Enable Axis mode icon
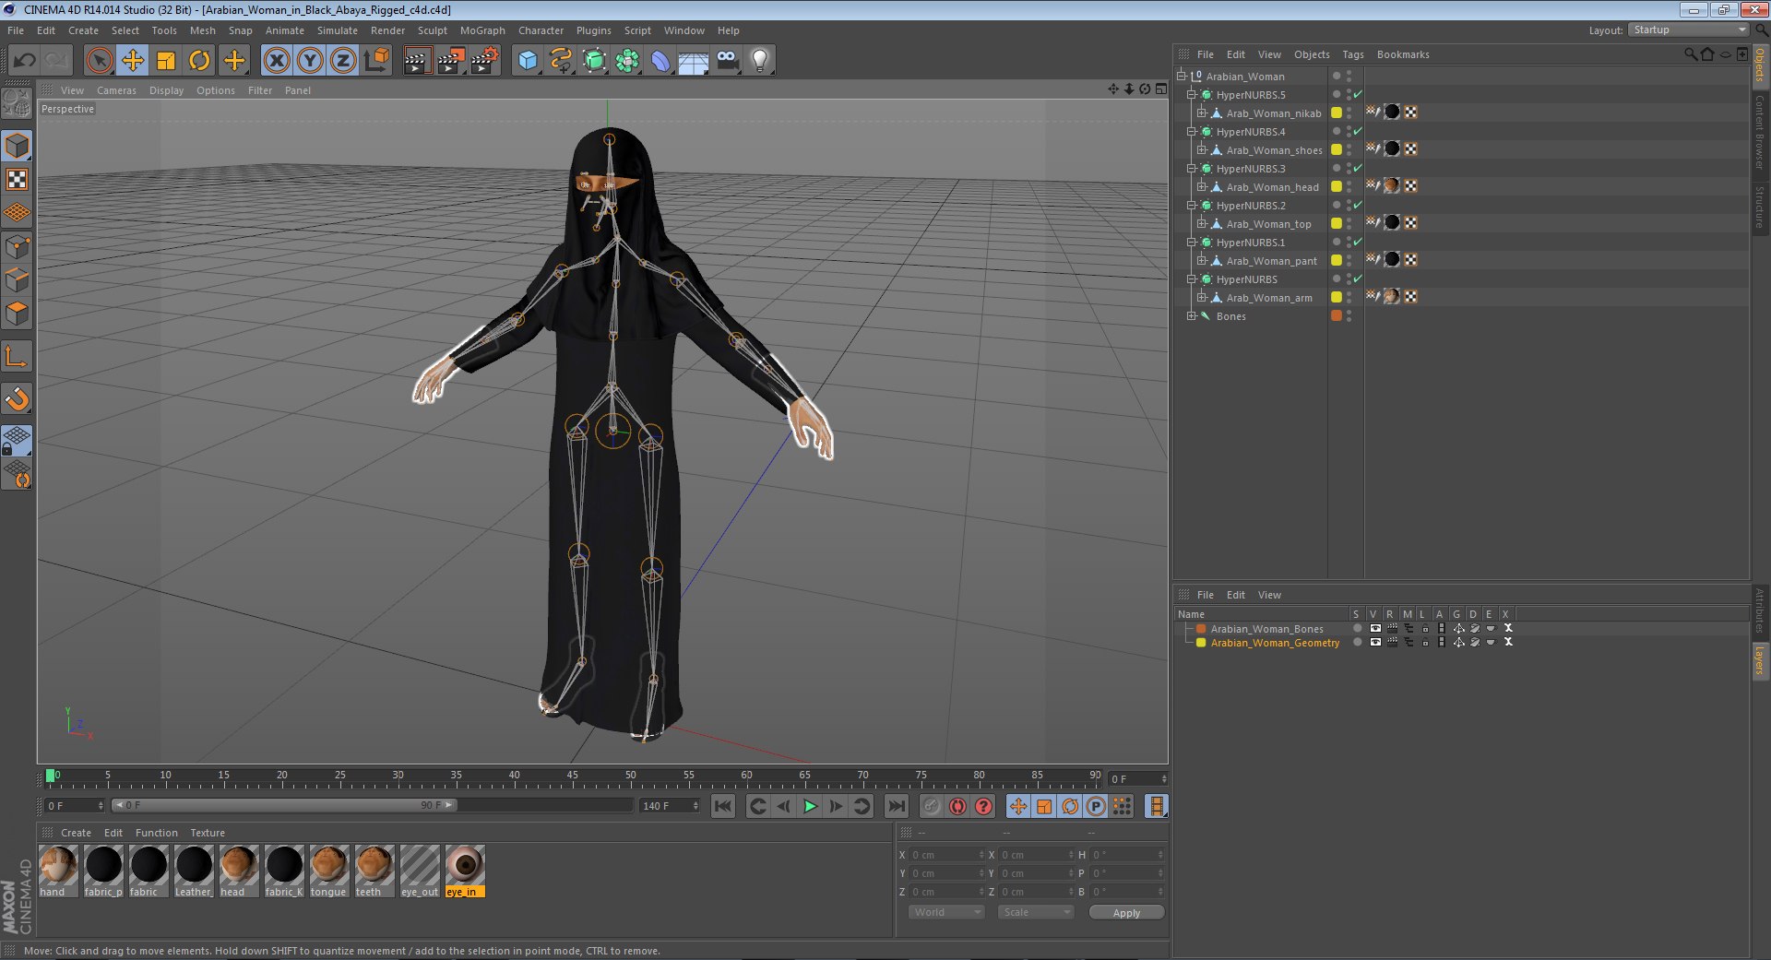The height and width of the screenshot is (960, 1771). [x=17, y=356]
